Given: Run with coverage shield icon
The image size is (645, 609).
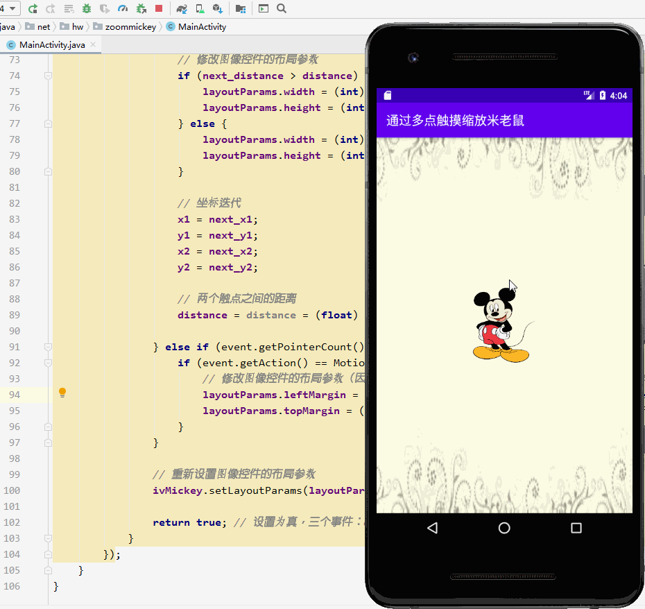Looking at the screenshot, I should 105,8.
